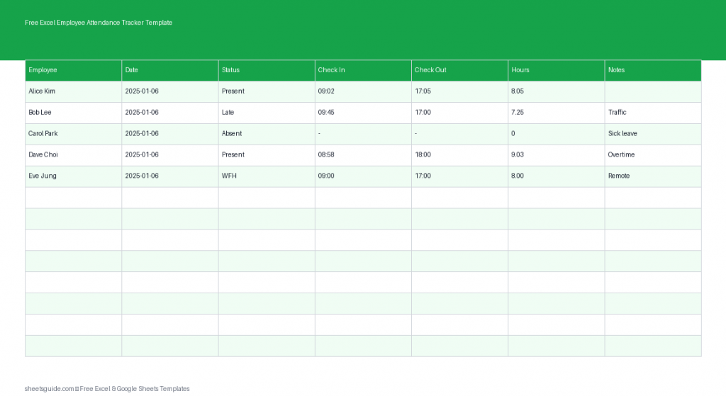Select Eve Jung's WFH status cell
726x396 pixels.
(x=266, y=176)
